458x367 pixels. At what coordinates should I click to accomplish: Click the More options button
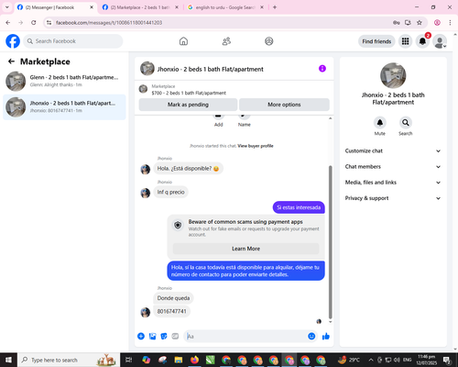coord(284,105)
